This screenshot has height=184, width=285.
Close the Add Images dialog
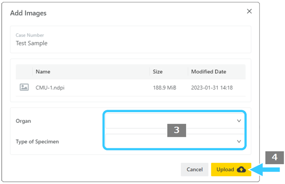click(x=249, y=11)
